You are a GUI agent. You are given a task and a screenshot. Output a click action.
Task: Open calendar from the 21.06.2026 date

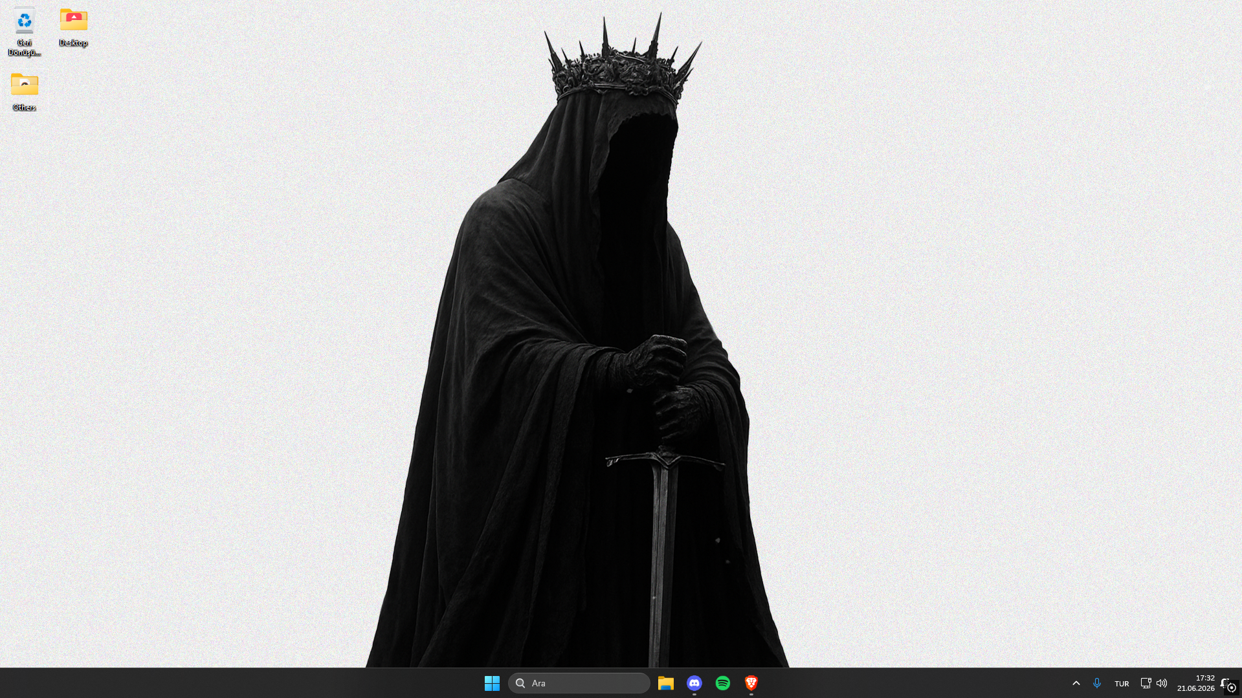point(1196,688)
